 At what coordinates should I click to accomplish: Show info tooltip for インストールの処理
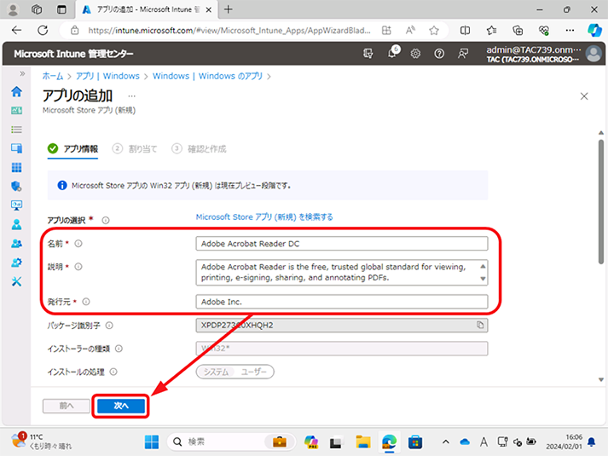click(113, 372)
